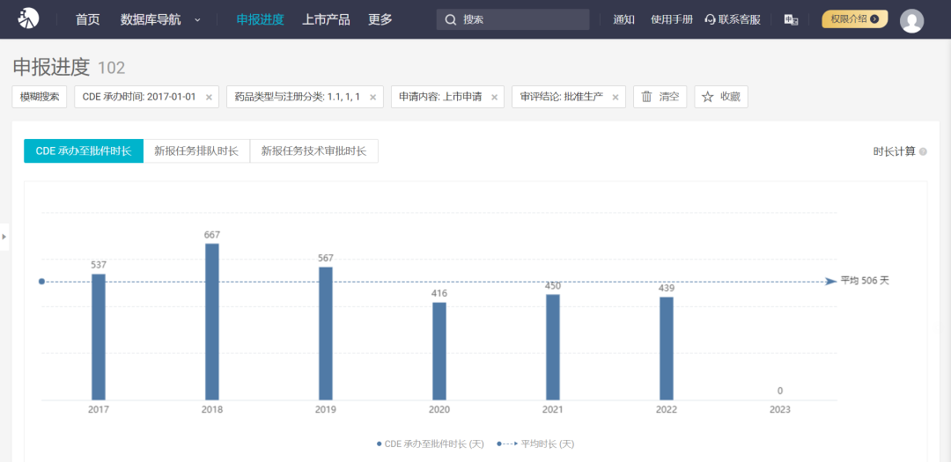Open the 更多 menu

tap(380, 19)
